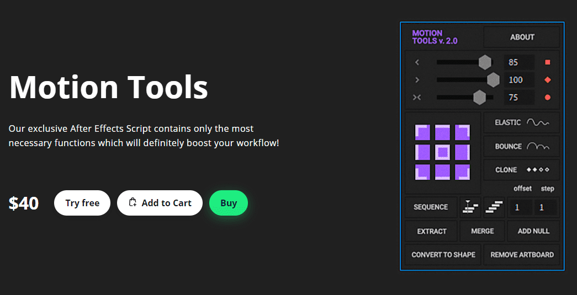Viewport: 577px width, 295px height.
Task: Click the top-left anchor point square
Action: [423, 132]
